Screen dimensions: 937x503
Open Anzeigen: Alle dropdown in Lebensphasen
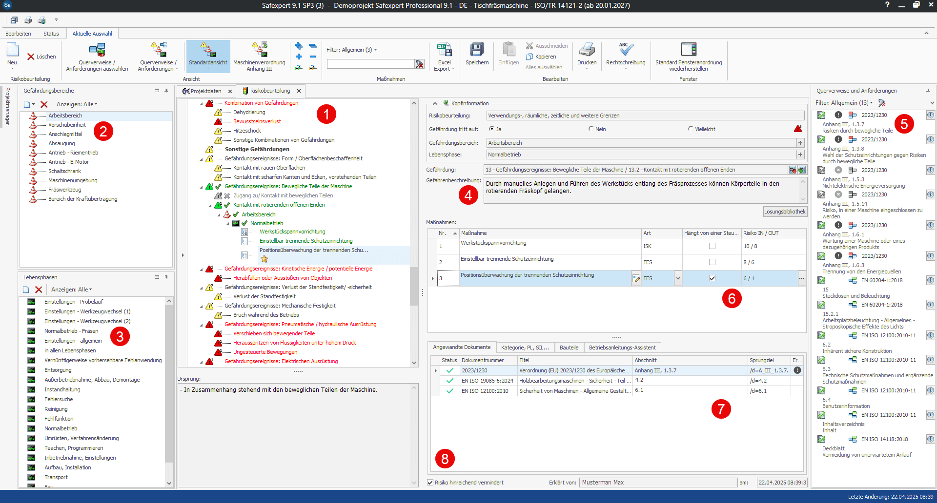click(72, 290)
